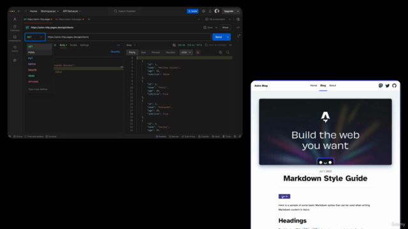Add a new request tab with plus
The height and width of the screenshot is (229, 408).
pyautogui.click(x=89, y=19)
